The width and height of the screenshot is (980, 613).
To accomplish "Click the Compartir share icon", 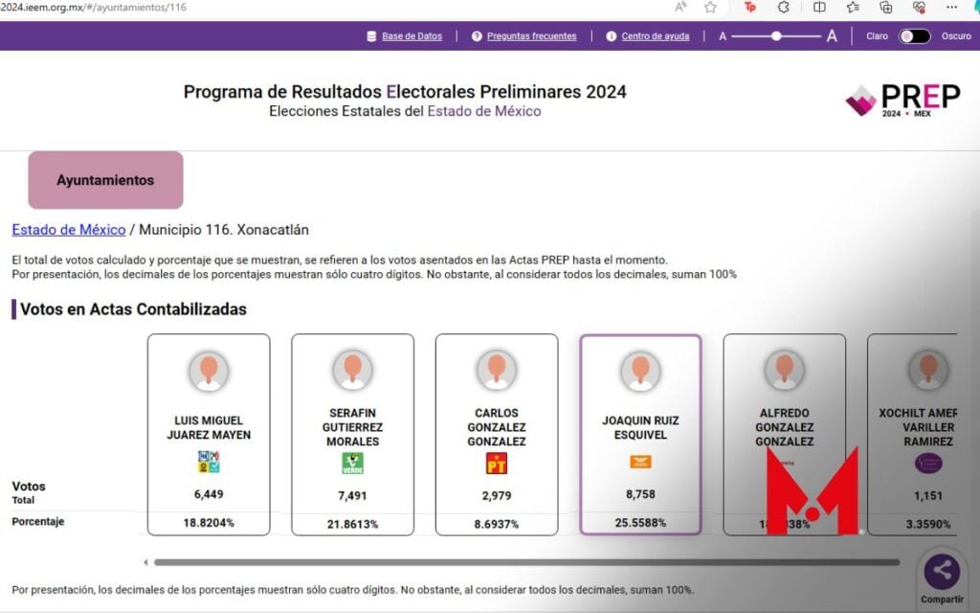I will click(942, 572).
